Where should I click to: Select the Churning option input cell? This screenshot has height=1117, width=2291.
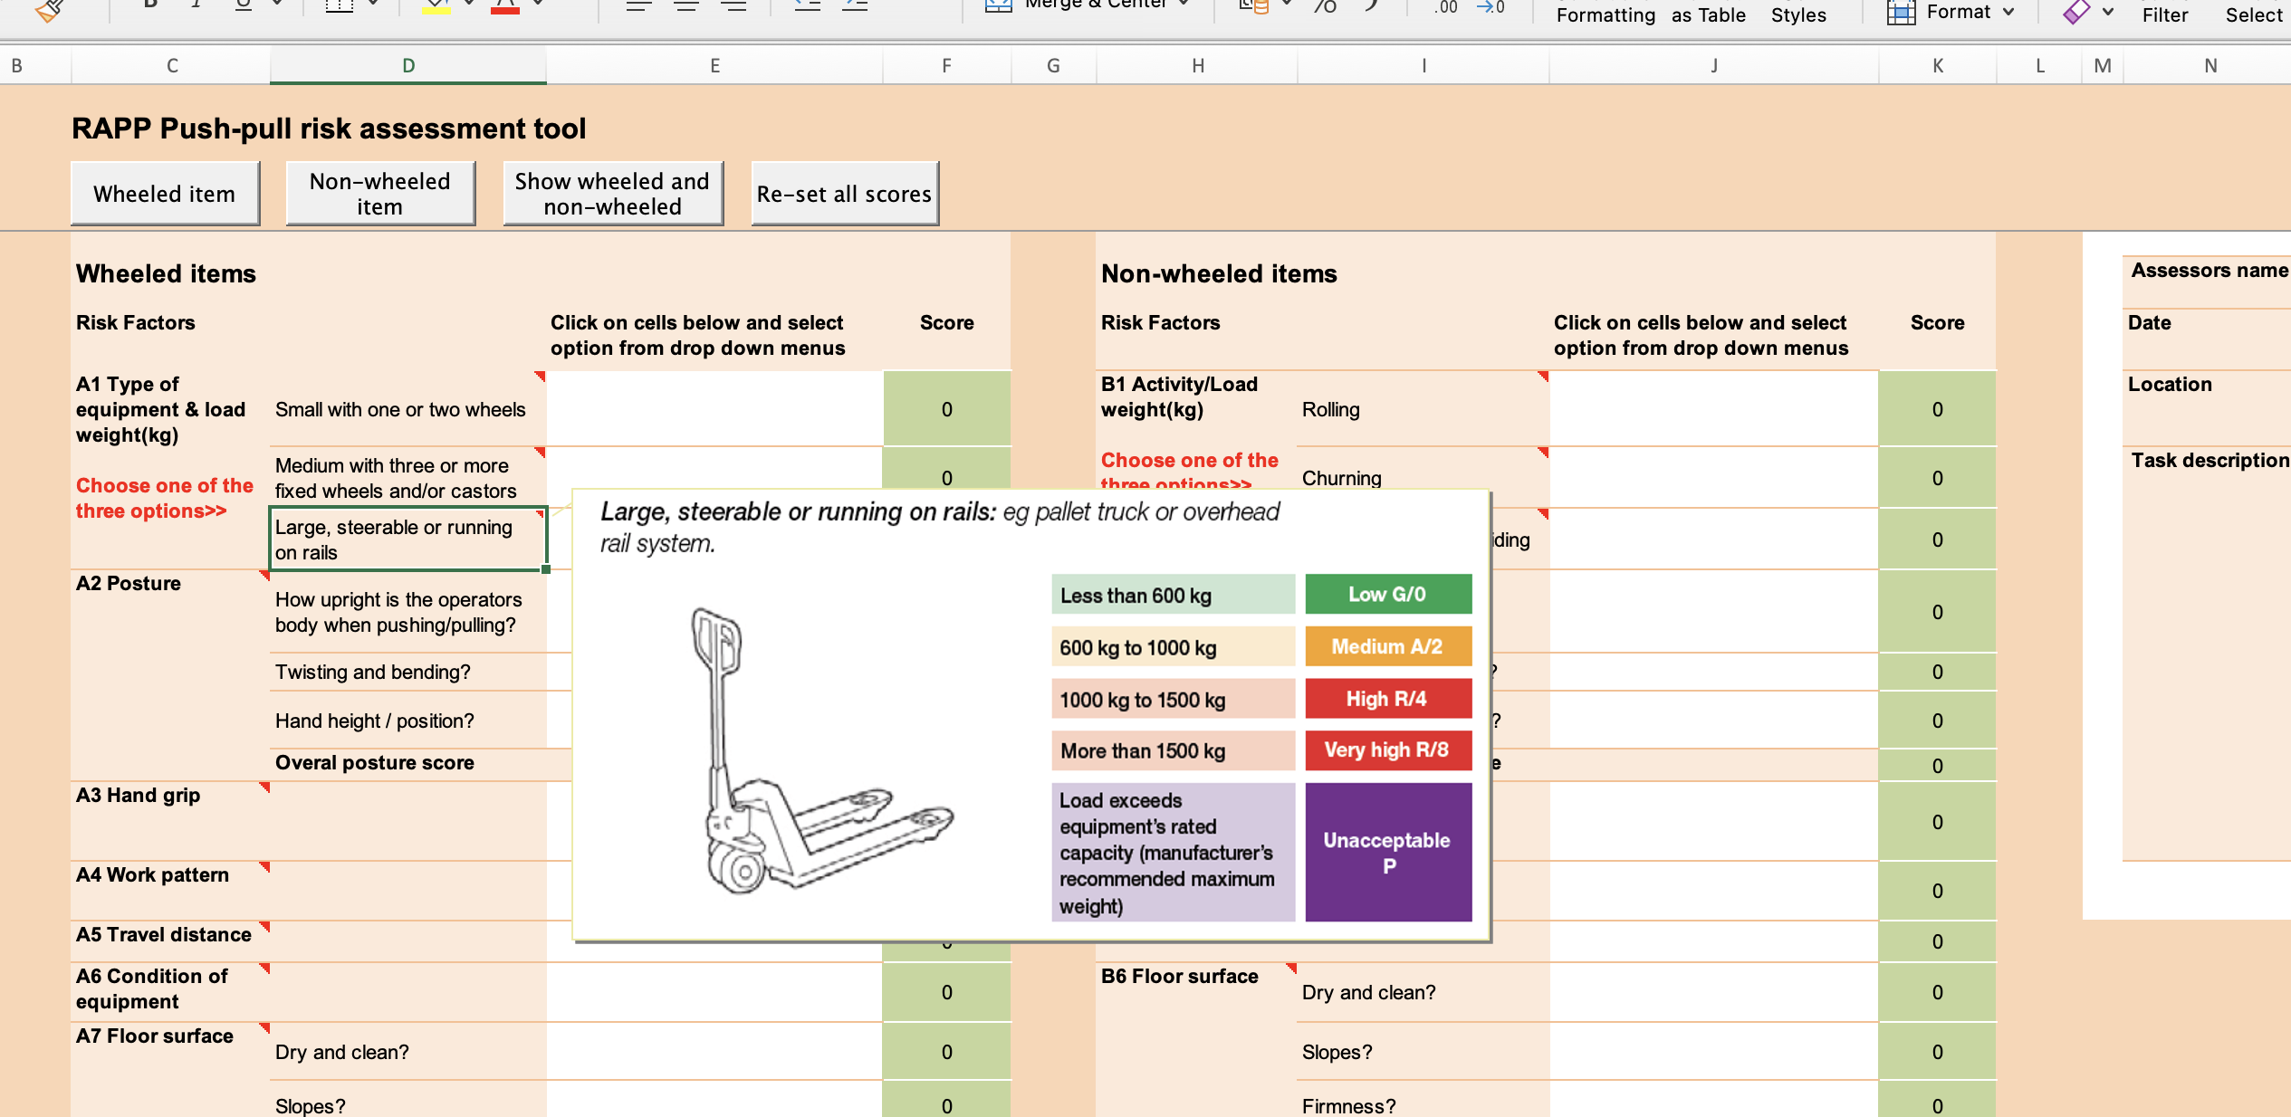(x=1714, y=477)
